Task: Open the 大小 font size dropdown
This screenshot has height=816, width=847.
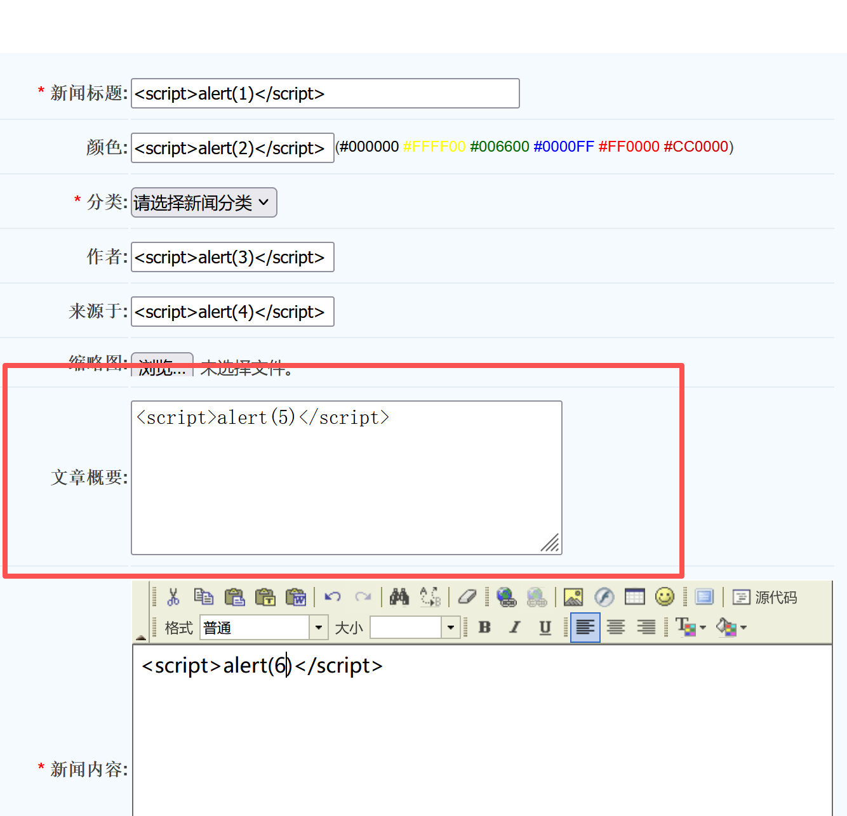Action: pos(415,628)
